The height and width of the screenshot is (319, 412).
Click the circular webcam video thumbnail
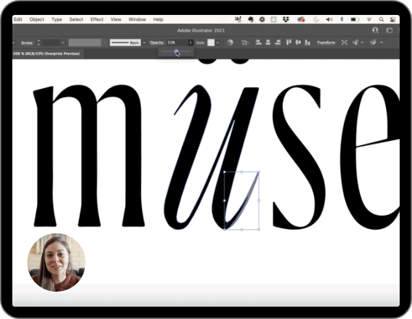tap(56, 262)
